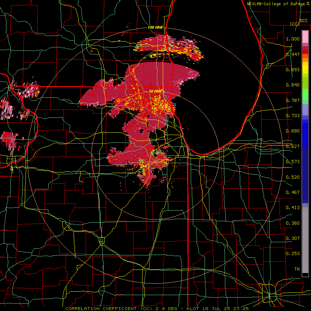Select the 0.360 scale value
The height and width of the screenshot is (311, 311).
(x=293, y=223)
